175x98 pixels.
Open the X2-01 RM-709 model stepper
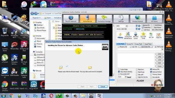coord(136,29)
